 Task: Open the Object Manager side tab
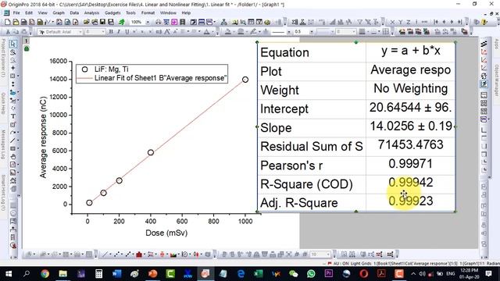(x=497, y=80)
